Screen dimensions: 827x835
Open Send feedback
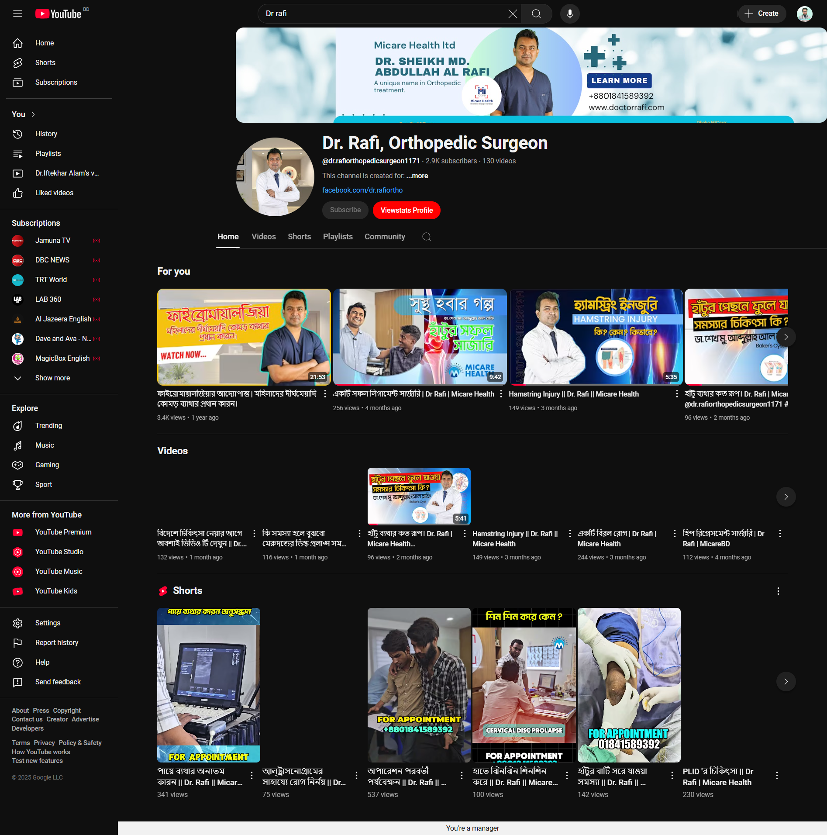click(x=59, y=682)
